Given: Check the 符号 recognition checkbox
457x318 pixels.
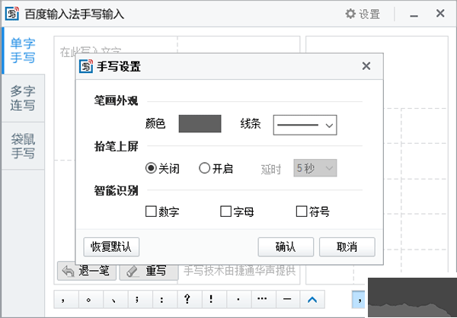Looking at the screenshot, I should [x=302, y=211].
